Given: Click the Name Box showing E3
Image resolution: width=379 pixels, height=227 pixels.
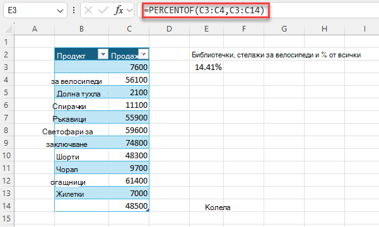Looking at the screenshot, I should point(35,10).
